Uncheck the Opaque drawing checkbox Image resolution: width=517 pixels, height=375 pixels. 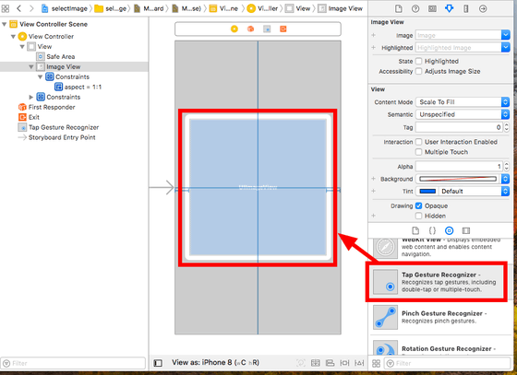419,205
